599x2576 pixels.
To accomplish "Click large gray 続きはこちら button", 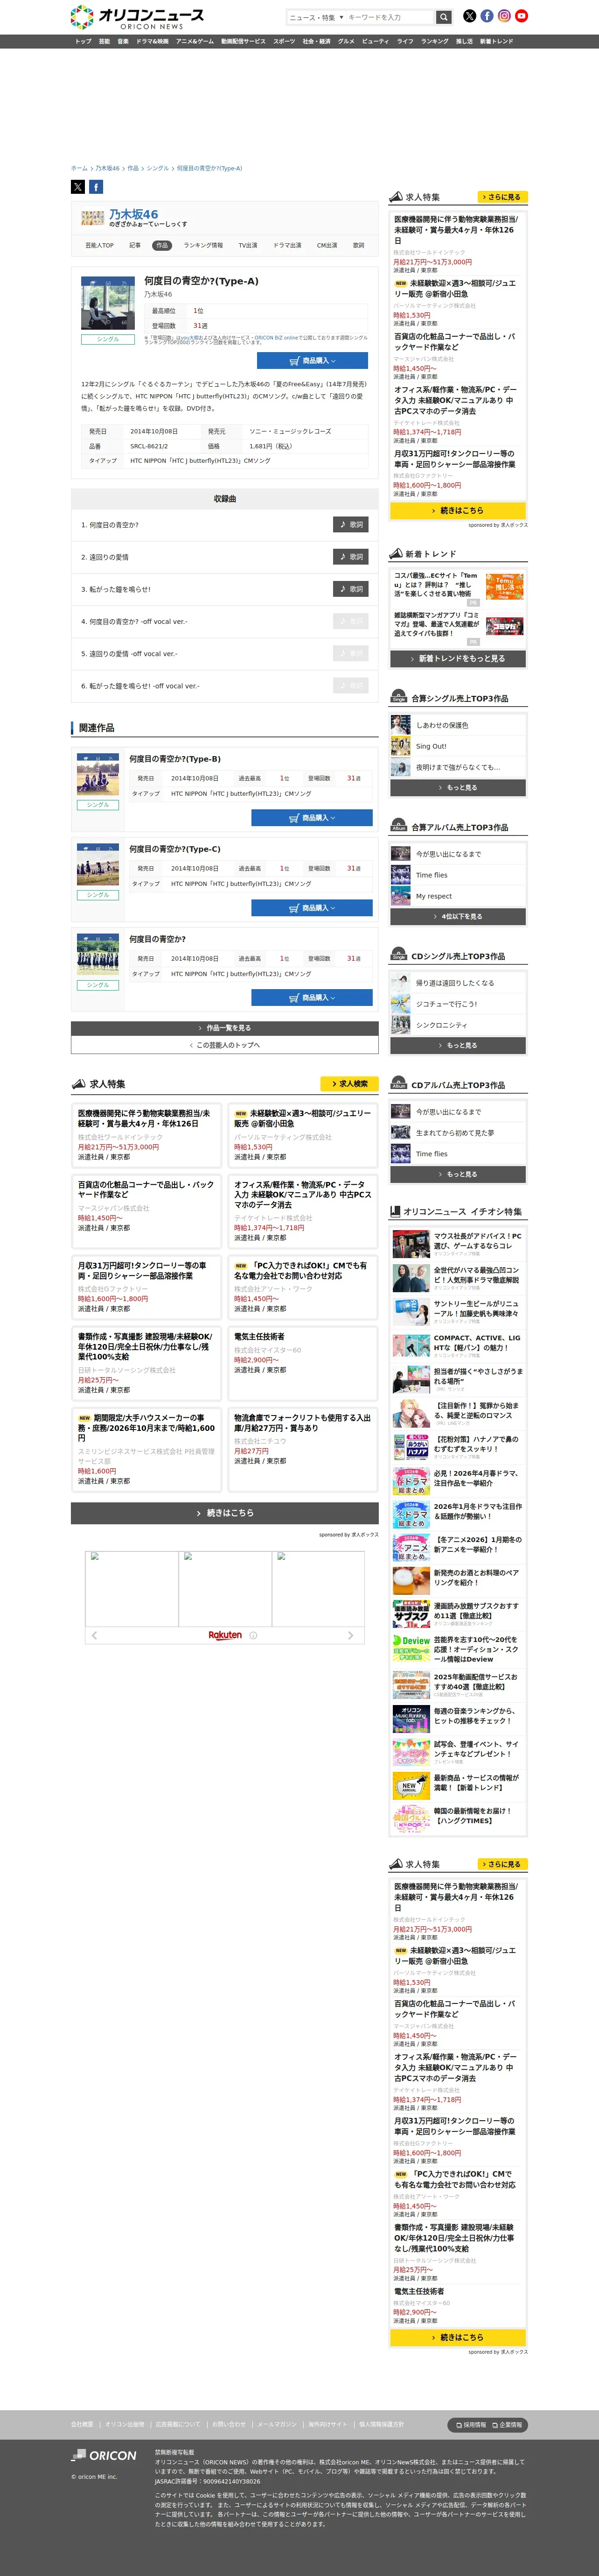I will tap(225, 1513).
